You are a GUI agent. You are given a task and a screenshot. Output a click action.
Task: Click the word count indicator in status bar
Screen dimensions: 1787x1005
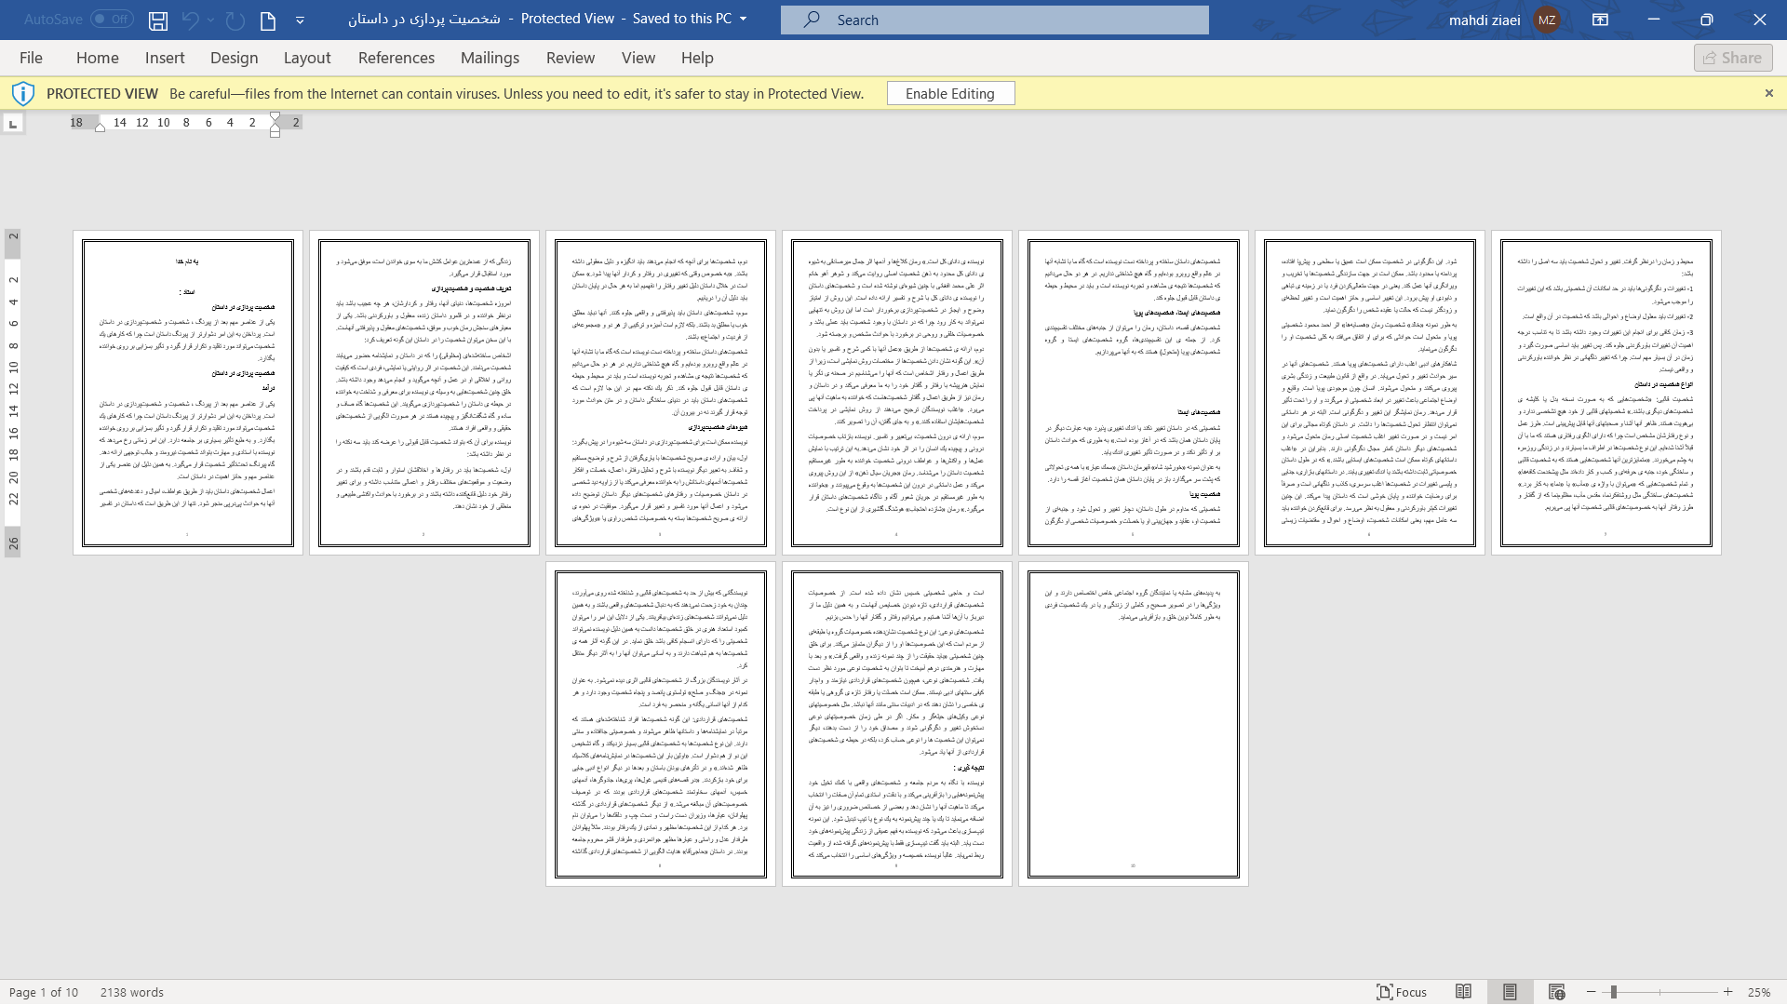click(131, 991)
